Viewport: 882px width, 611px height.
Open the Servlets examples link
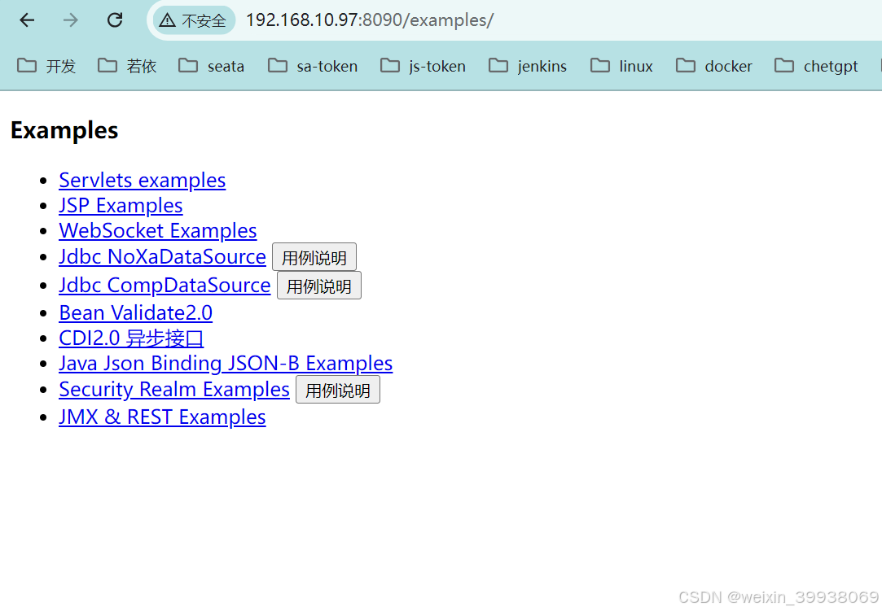coord(142,180)
